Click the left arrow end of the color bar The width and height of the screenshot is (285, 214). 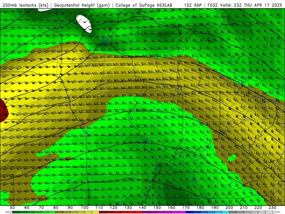pyautogui.click(x=9, y=212)
